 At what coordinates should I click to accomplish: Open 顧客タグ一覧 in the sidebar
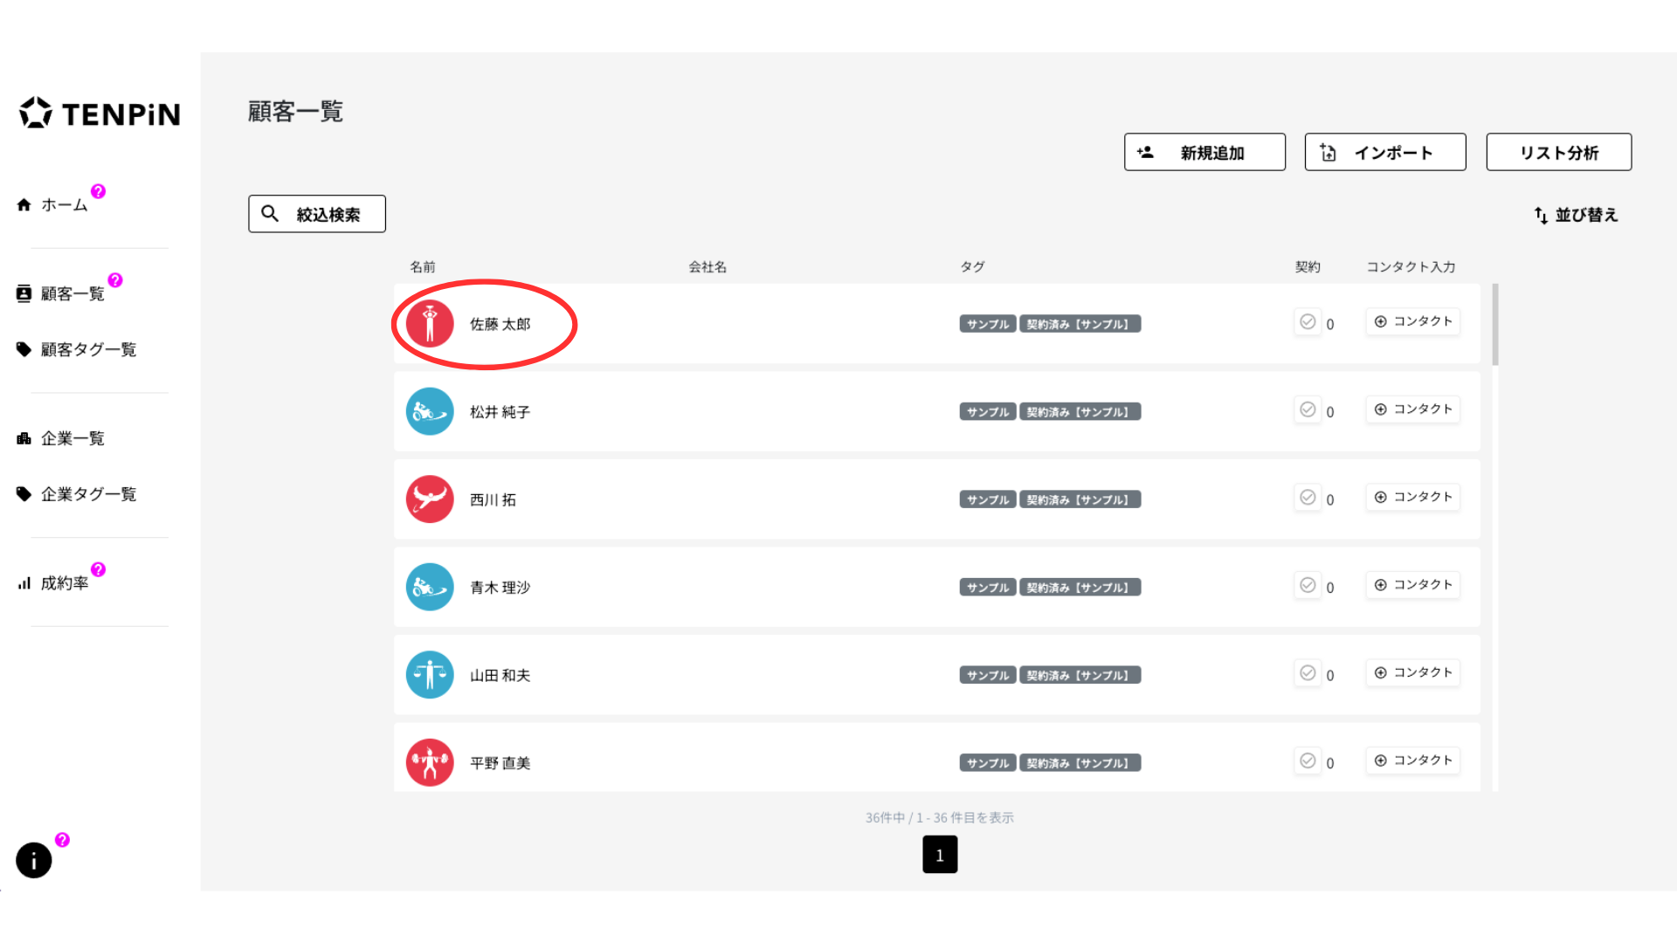pos(88,349)
